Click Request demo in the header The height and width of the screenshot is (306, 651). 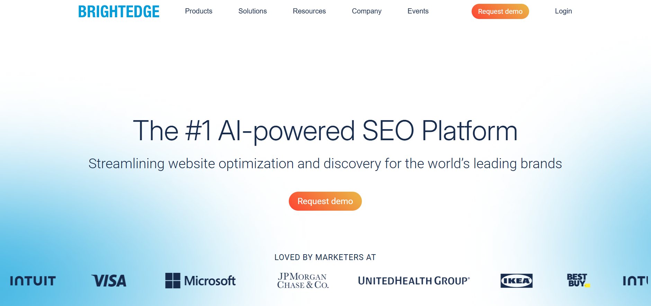click(500, 11)
